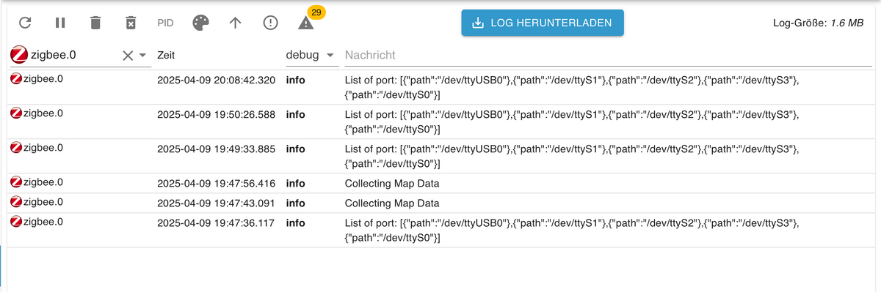
Task: Select Collecting Map Data row at 19:47:43.091
Action: pos(440,203)
